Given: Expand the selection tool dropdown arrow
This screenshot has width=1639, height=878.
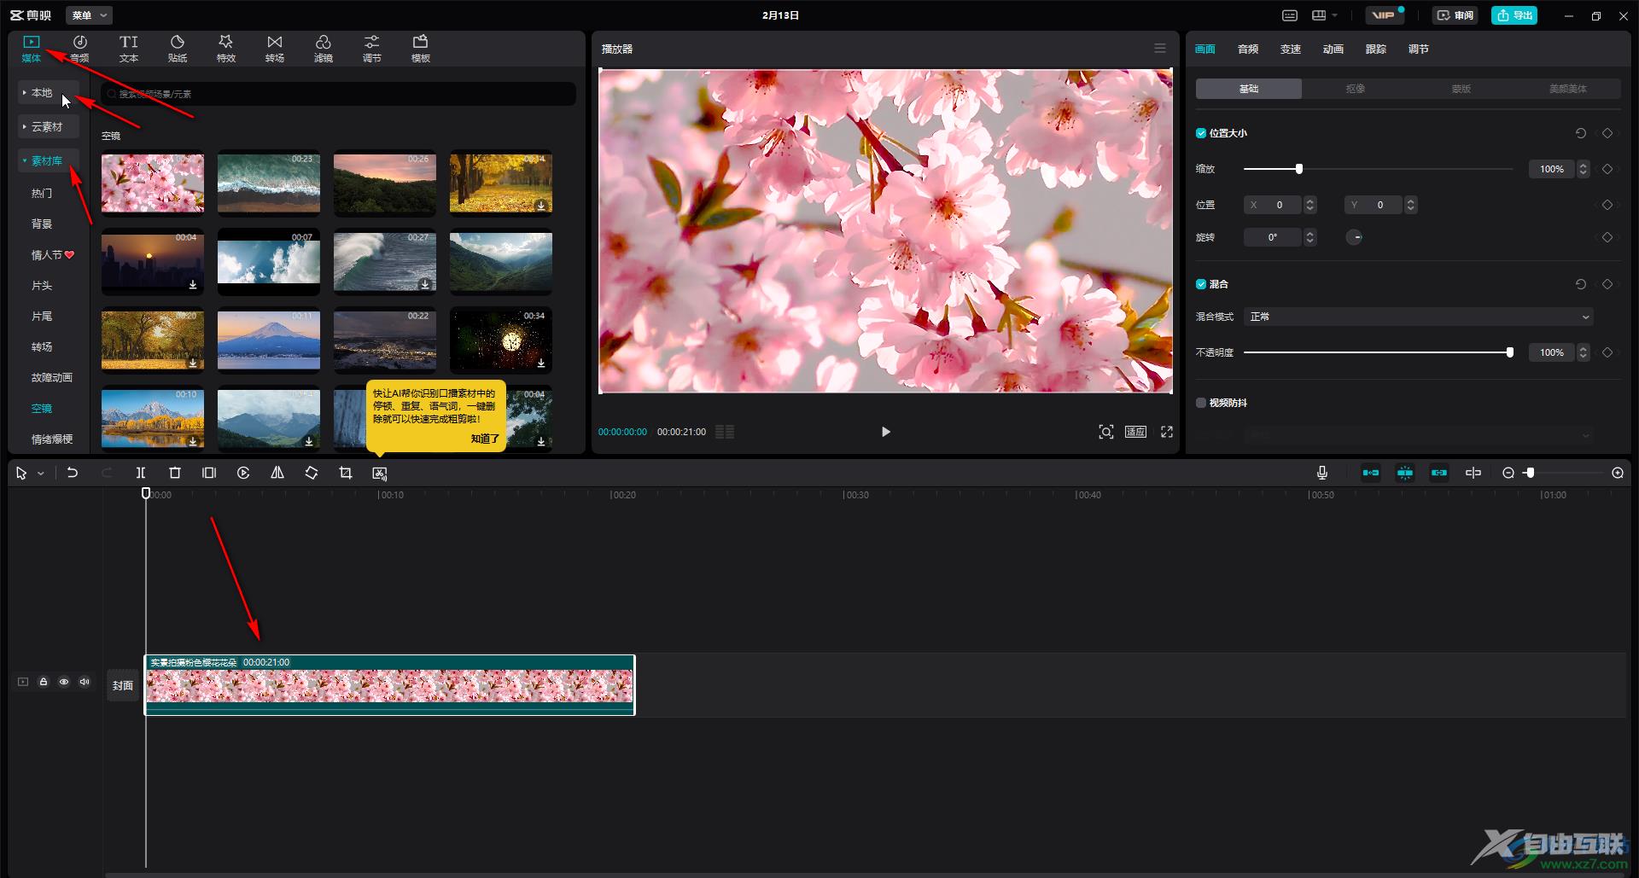Looking at the screenshot, I should (40, 474).
